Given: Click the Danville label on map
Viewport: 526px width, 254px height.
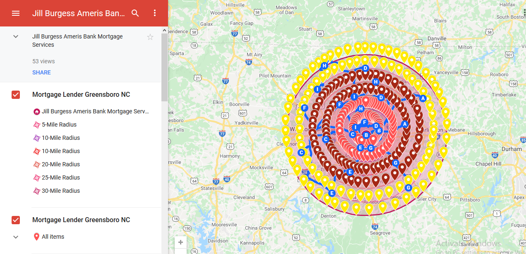Looking at the screenshot, I should click(437, 38).
